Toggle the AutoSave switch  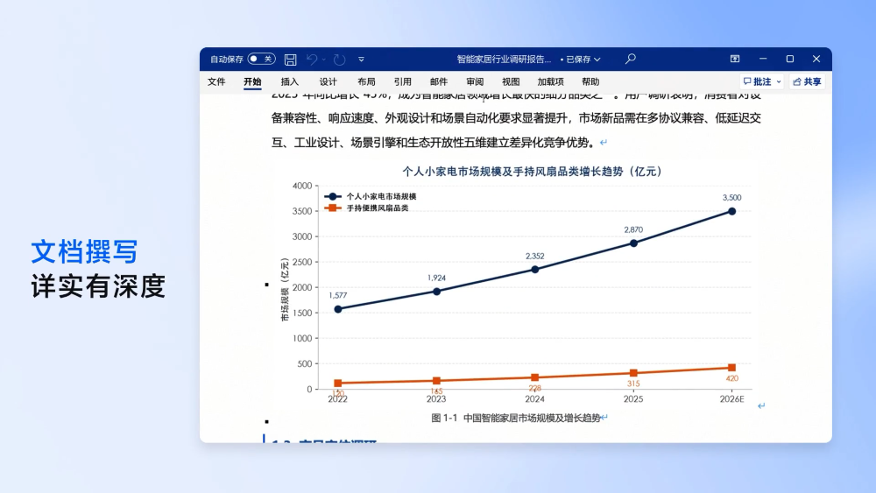tap(261, 60)
